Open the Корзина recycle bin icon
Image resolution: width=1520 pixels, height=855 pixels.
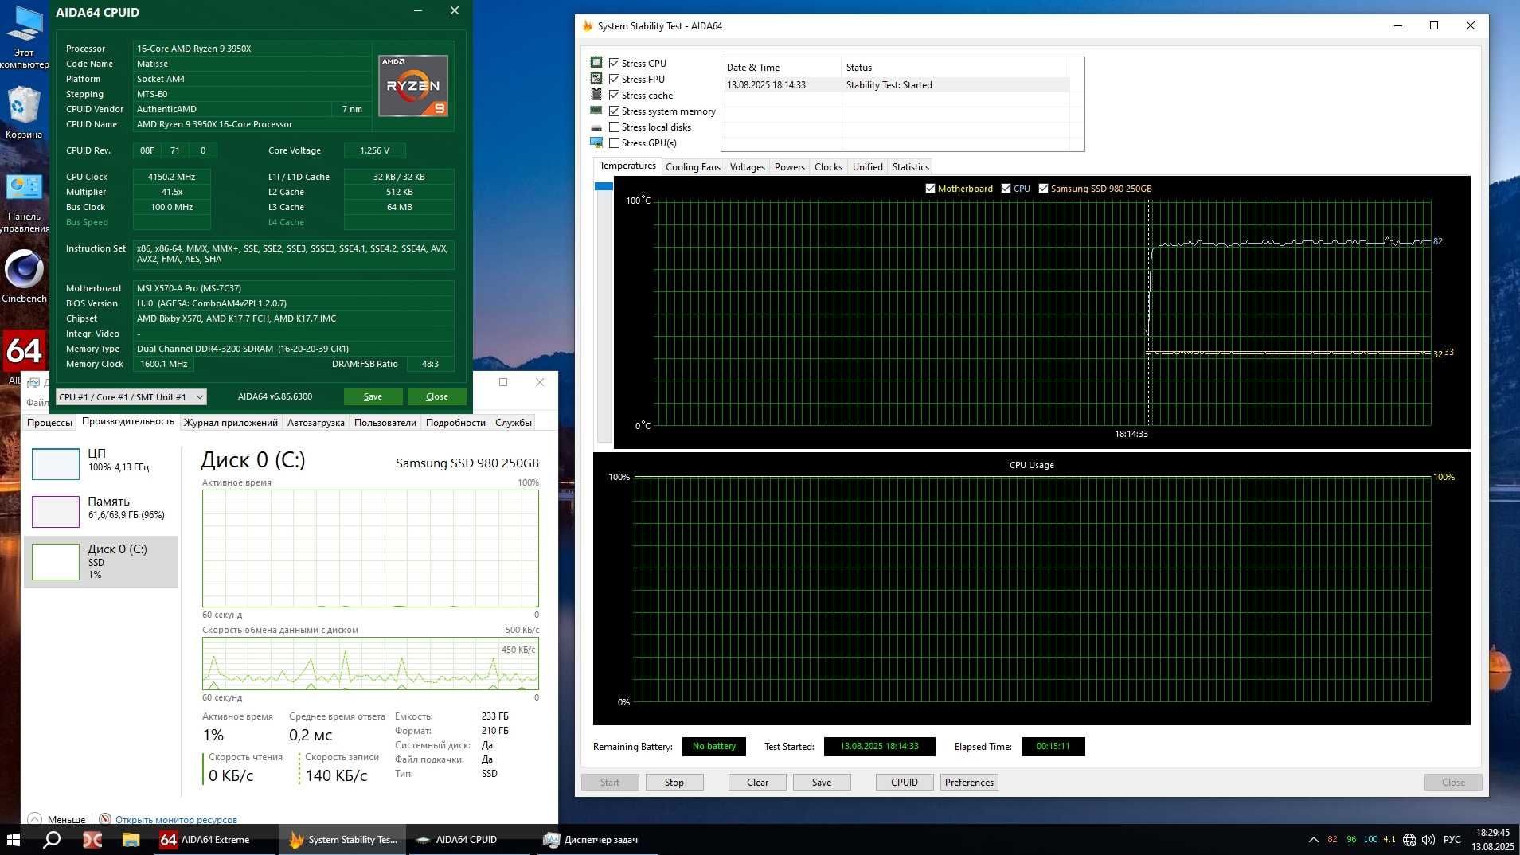pyautogui.click(x=24, y=111)
